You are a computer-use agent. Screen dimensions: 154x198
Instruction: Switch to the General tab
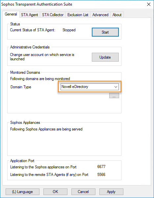pos(11,14)
